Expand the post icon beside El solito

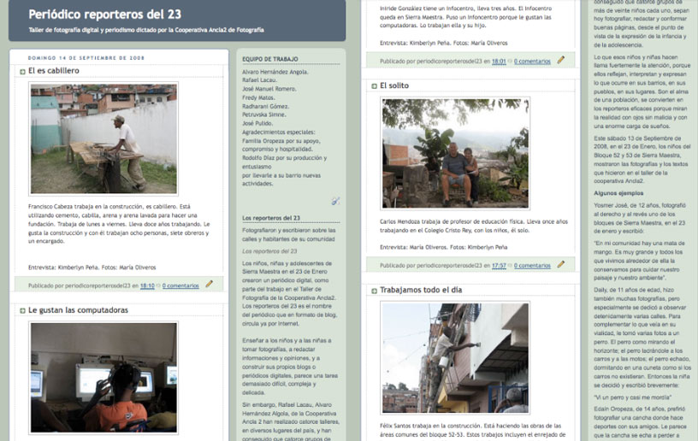click(x=374, y=86)
